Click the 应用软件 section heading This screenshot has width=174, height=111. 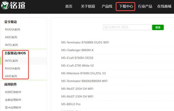pyautogui.click(x=10, y=84)
